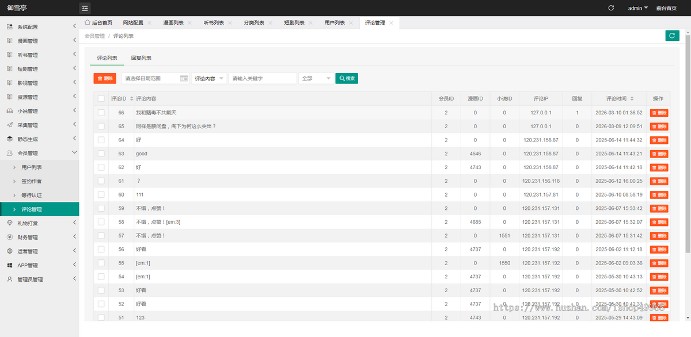Viewport: 691px width, 337px height.
Task: Click the 系统配置 sidebar icon
Action: 10,27
